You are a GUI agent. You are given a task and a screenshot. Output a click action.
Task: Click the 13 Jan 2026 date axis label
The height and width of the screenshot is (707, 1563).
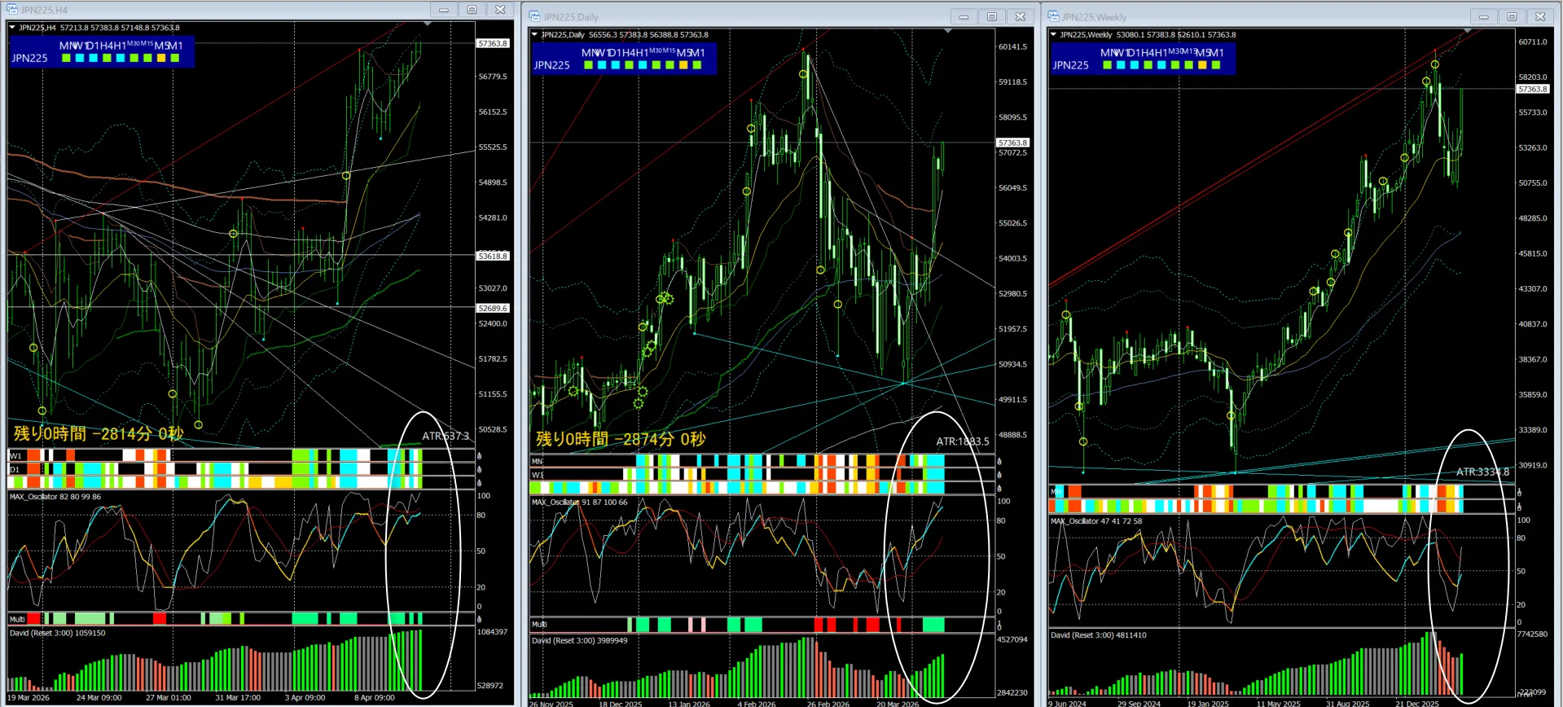point(689,704)
